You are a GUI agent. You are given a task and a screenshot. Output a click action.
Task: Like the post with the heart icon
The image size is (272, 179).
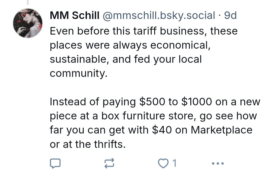[x=163, y=163]
